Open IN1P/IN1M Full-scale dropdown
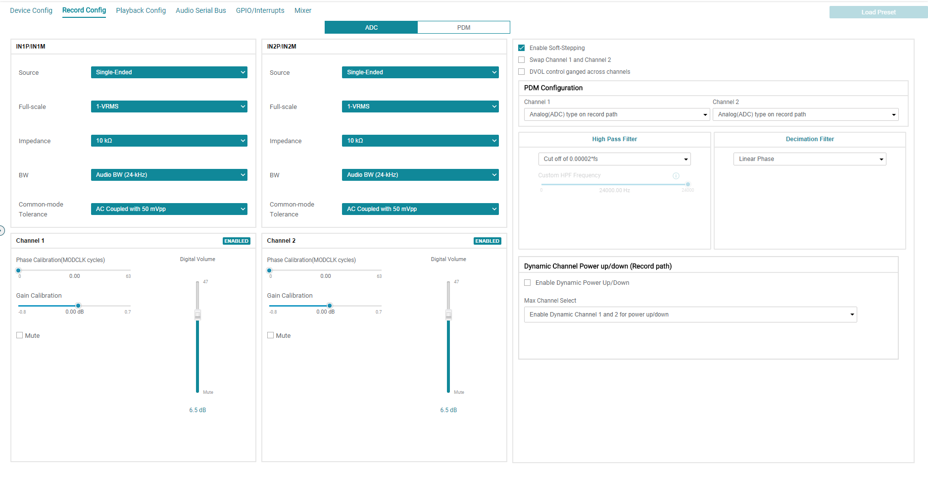 click(x=169, y=106)
